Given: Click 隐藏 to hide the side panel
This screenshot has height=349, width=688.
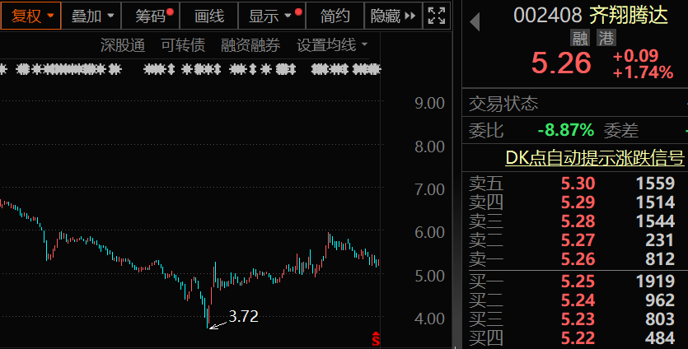Looking at the screenshot, I should 393,16.
